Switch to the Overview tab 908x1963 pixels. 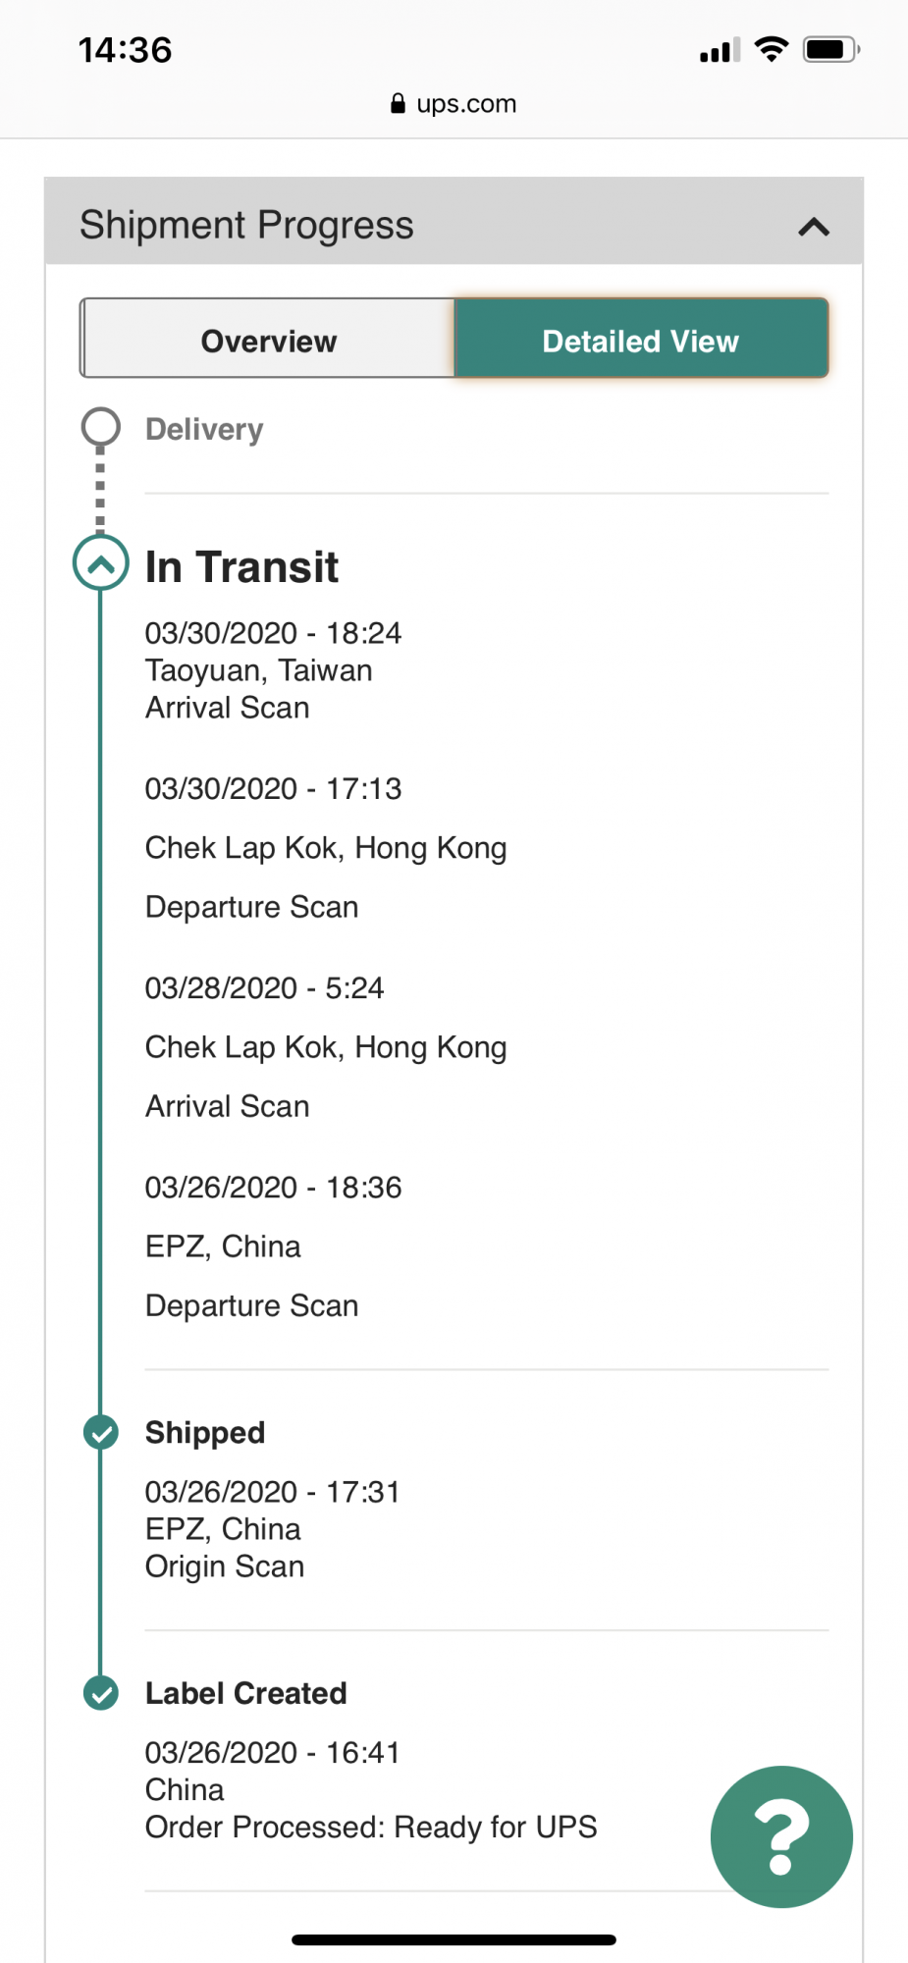pyautogui.click(x=268, y=339)
